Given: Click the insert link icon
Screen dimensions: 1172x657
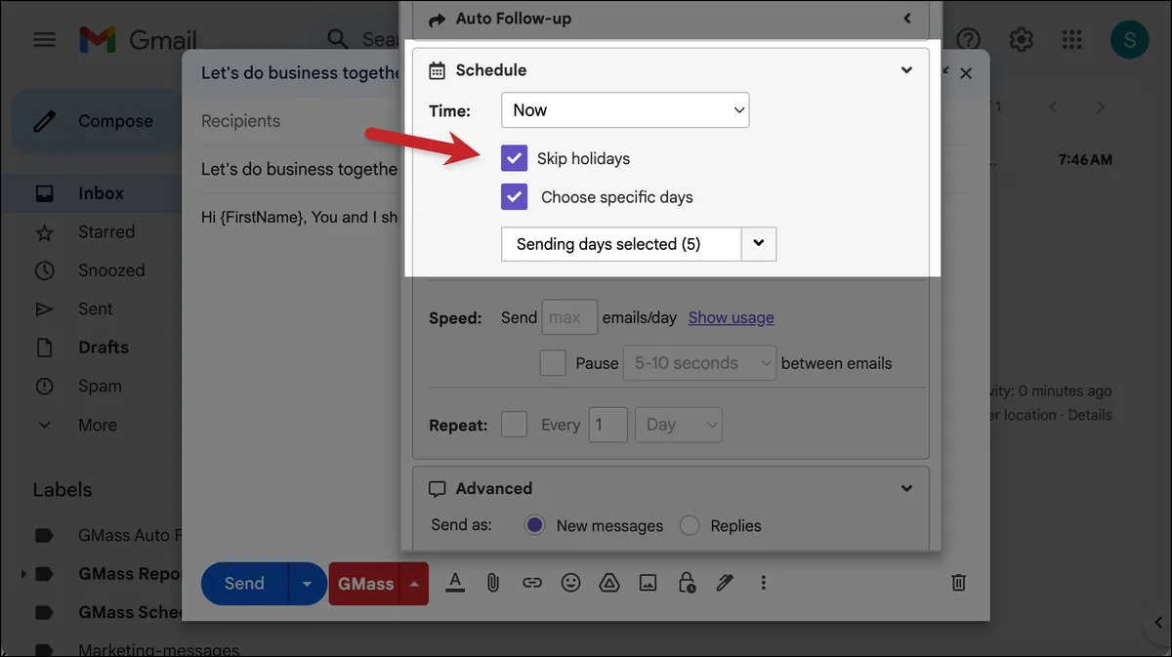Looking at the screenshot, I should pos(531,583).
